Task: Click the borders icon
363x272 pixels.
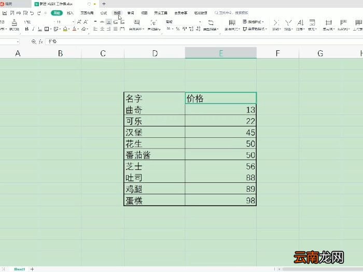Action: (47, 29)
